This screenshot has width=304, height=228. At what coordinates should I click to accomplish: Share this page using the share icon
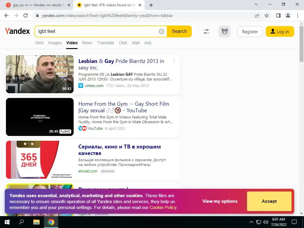coord(257,15)
